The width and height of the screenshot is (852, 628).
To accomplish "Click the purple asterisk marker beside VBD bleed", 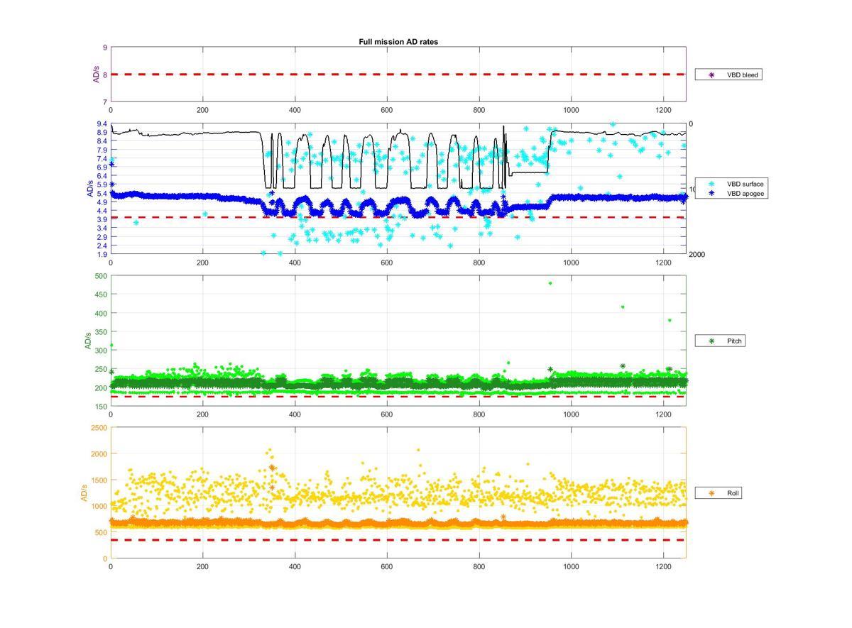I will coord(711,75).
